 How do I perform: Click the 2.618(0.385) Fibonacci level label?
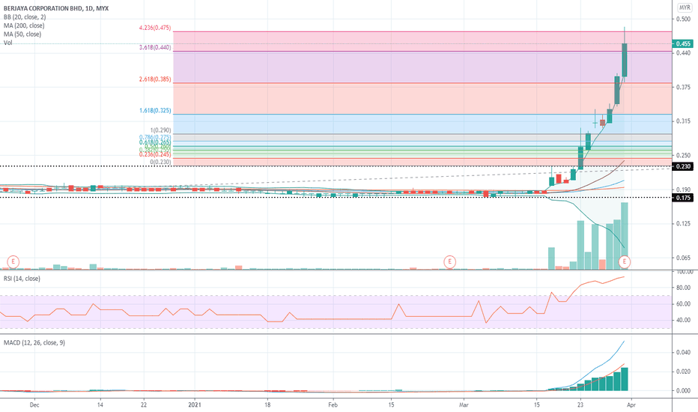pos(155,79)
